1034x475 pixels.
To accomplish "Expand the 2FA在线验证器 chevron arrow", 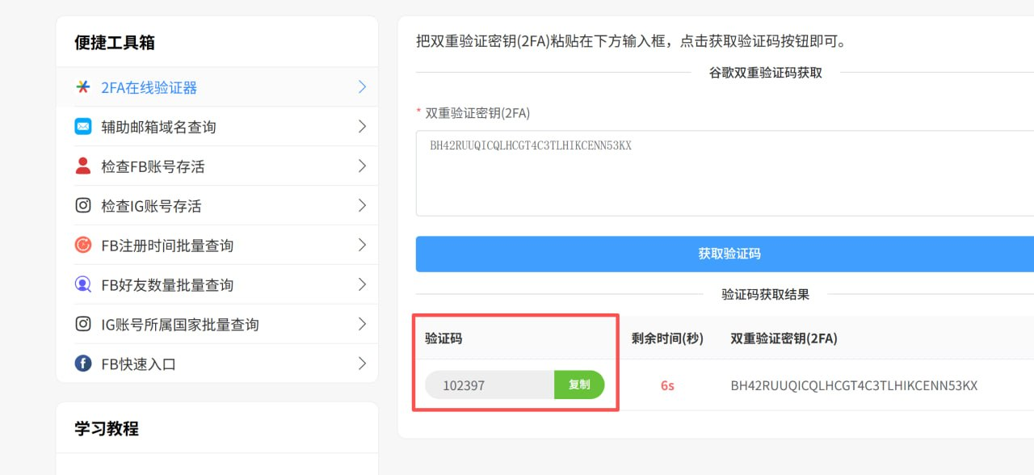I will pyautogui.click(x=362, y=87).
